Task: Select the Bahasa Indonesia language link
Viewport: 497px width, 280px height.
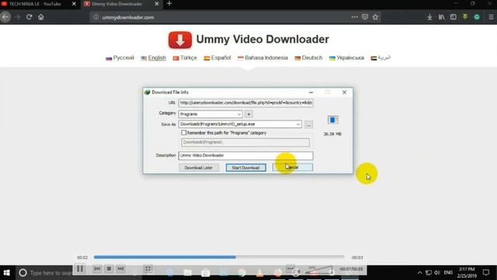Action: [x=266, y=58]
